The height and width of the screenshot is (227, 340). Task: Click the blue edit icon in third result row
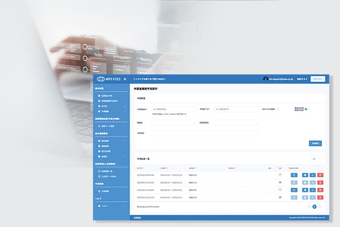pos(293,189)
